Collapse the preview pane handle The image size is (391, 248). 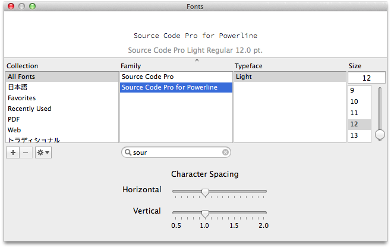coord(197,61)
